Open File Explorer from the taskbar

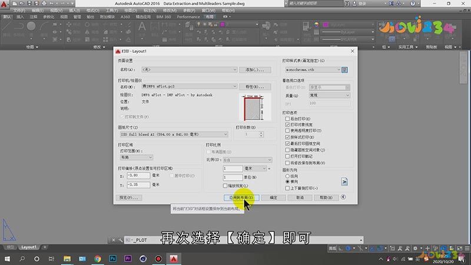point(67,259)
